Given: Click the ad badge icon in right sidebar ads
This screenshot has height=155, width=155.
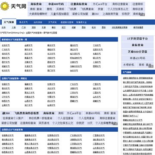Looking at the screenshot, I should (x=151, y=66).
